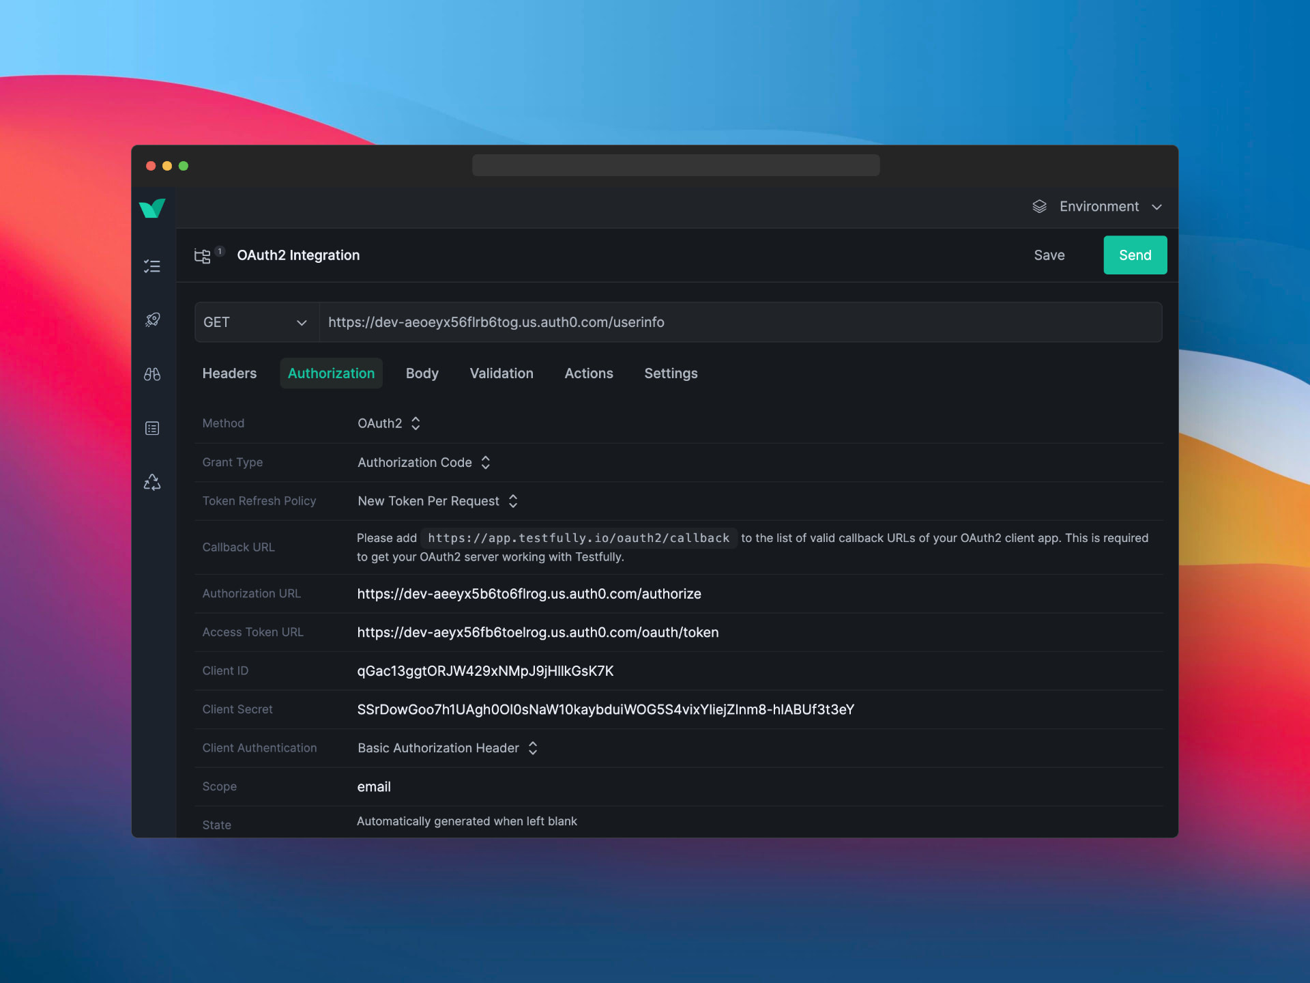Click the 'Client Secret' label
This screenshot has height=983, width=1310.
point(237,710)
